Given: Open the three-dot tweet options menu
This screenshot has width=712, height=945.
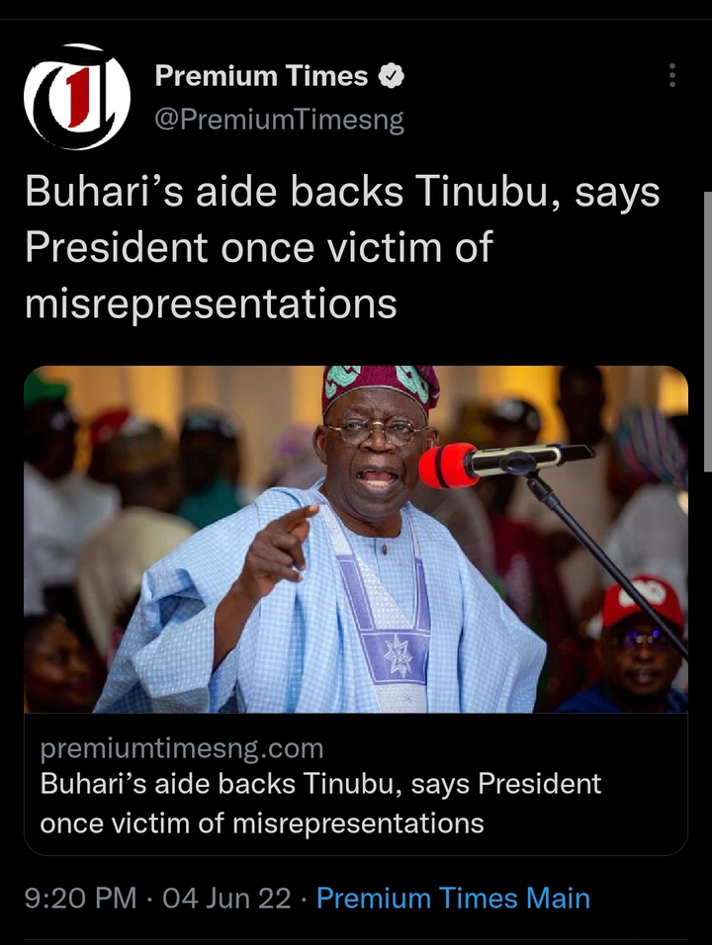Looking at the screenshot, I should (672, 75).
